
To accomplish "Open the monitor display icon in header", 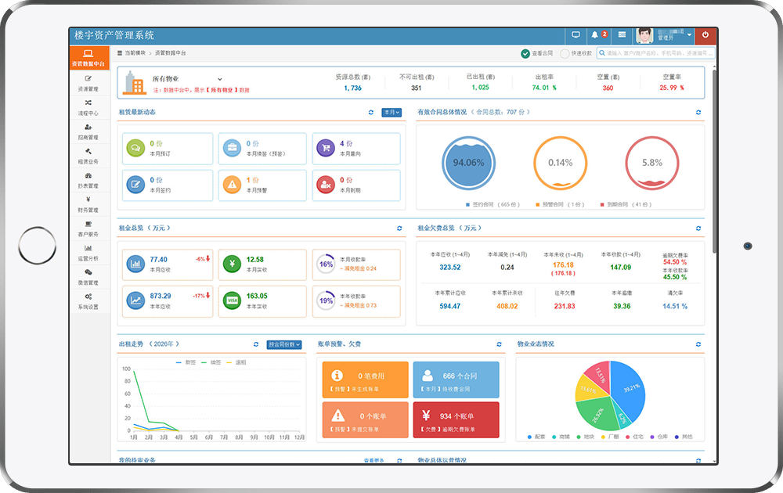I will [x=576, y=35].
